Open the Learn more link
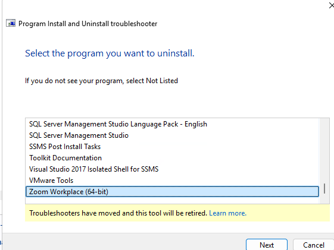 point(227,213)
